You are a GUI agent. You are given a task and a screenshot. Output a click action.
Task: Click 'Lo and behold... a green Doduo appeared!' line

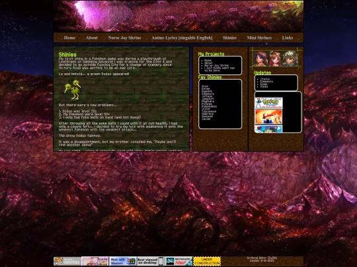point(94,74)
